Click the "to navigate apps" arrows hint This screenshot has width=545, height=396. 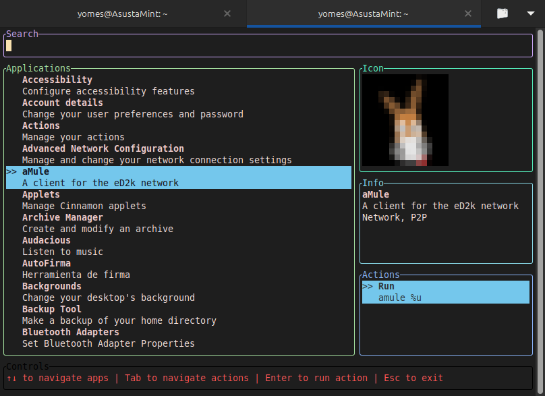(x=57, y=378)
